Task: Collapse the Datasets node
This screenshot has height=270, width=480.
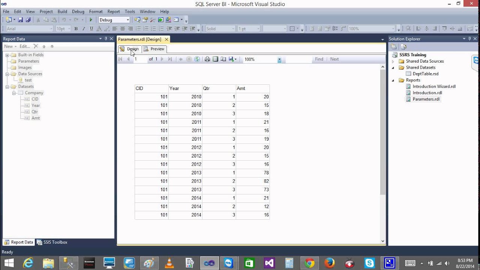Action: 7,87
